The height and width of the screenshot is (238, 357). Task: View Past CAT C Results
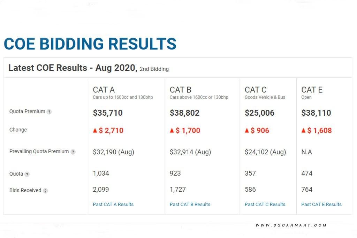(265, 205)
